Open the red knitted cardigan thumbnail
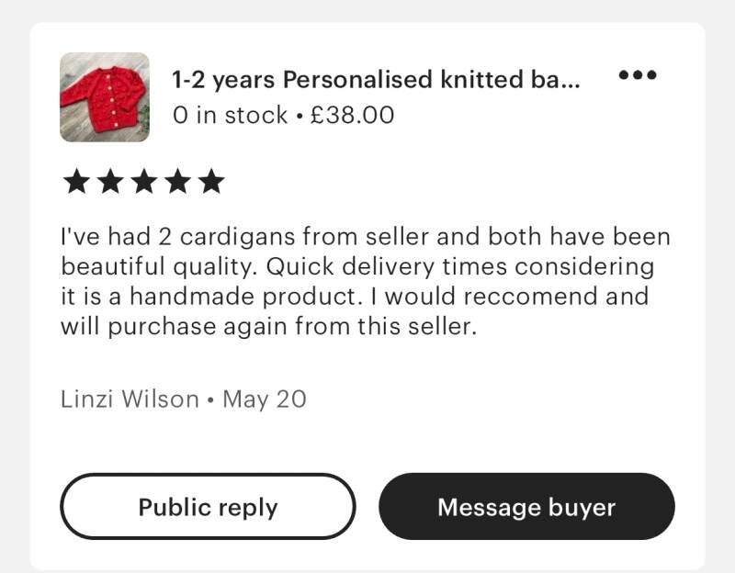Screen dimensions: 735x573 point(105,96)
